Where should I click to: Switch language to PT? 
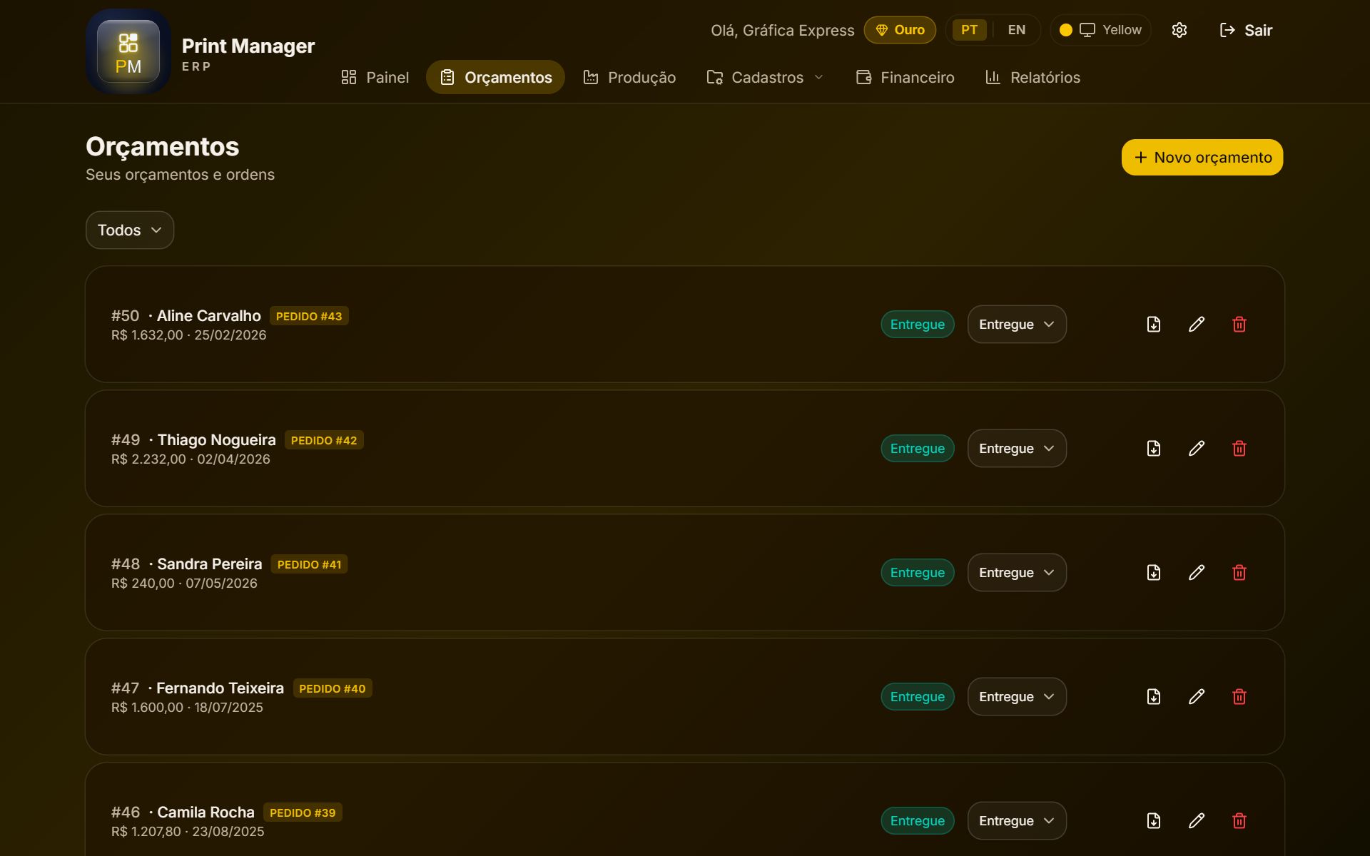click(969, 30)
